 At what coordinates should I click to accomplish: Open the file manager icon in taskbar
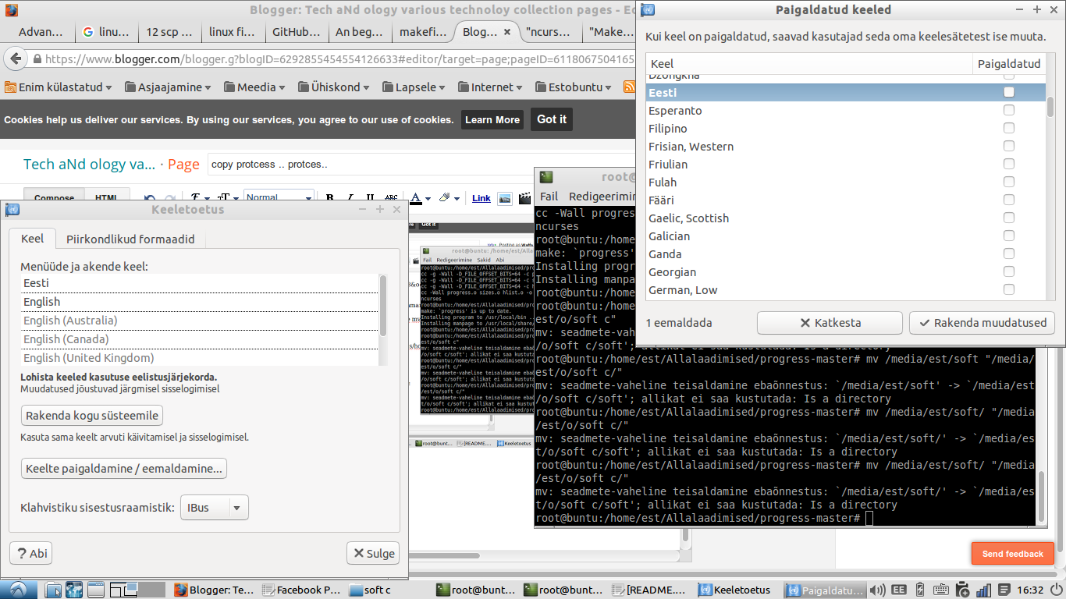coord(53,590)
